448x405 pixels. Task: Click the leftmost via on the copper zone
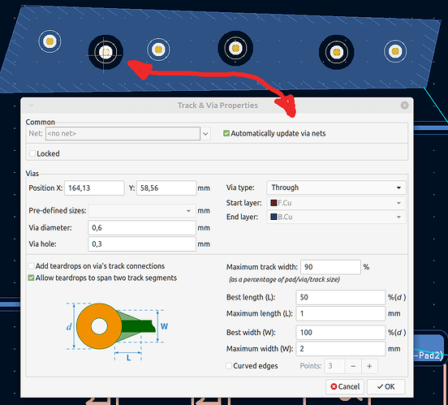(x=50, y=41)
